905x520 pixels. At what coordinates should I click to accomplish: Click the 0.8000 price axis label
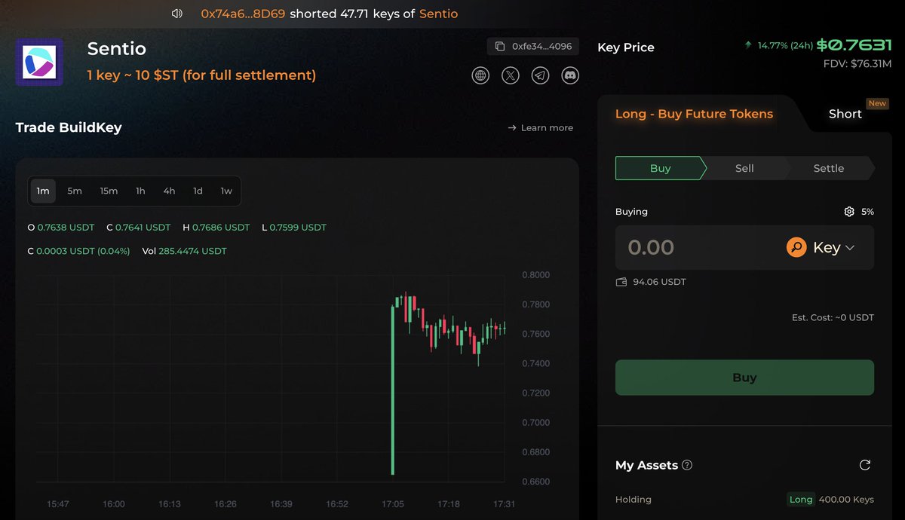pos(535,275)
